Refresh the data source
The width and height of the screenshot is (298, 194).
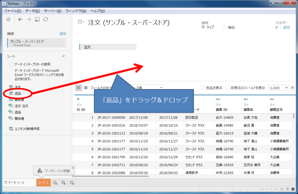tap(45, 19)
